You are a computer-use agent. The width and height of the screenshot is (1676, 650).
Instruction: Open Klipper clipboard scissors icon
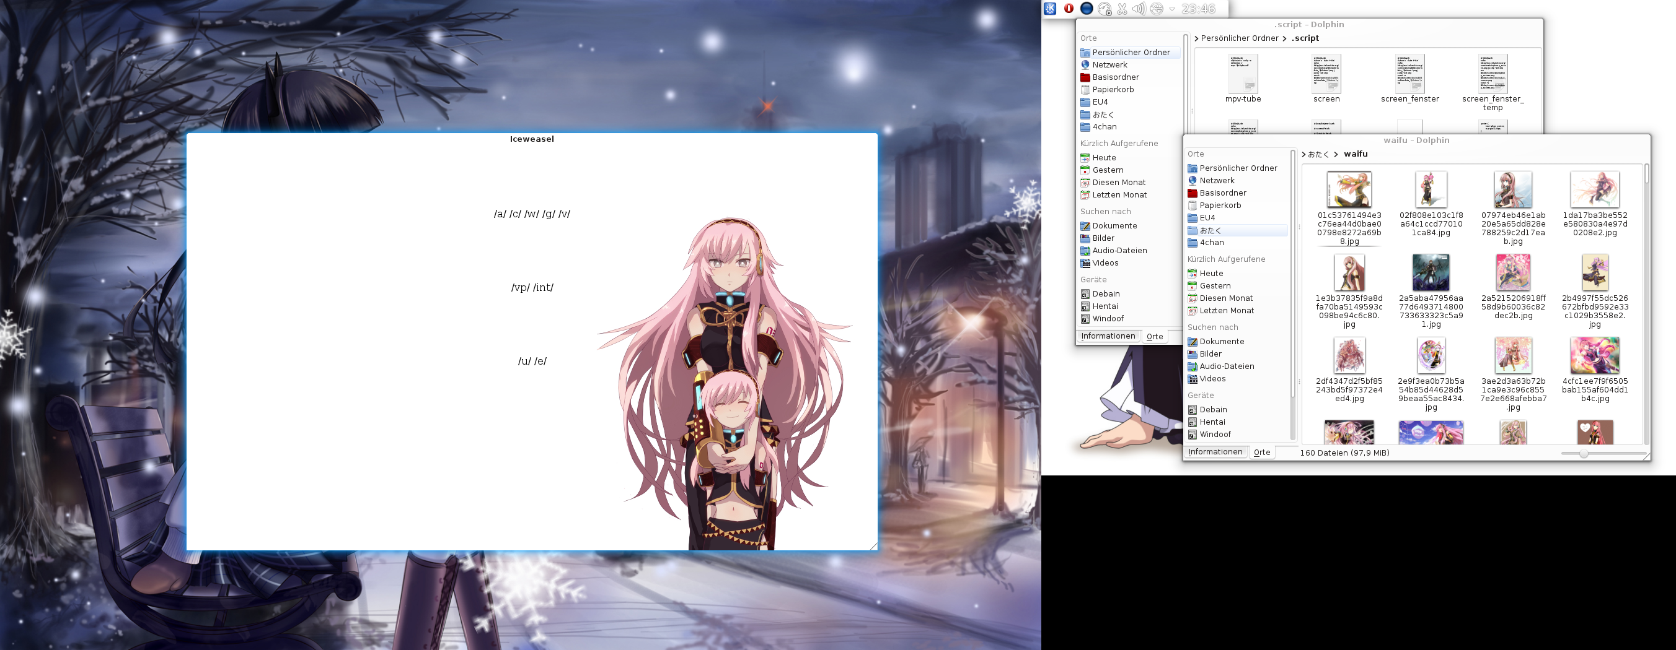[1122, 9]
